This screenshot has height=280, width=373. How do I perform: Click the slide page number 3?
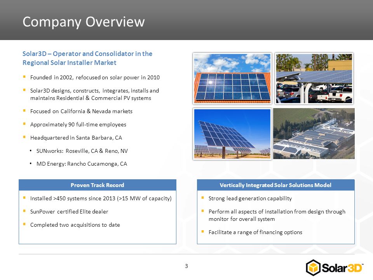click(186, 266)
